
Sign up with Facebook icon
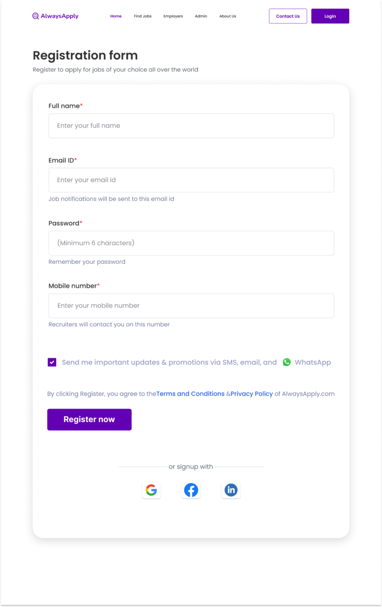pyautogui.click(x=191, y=490)
